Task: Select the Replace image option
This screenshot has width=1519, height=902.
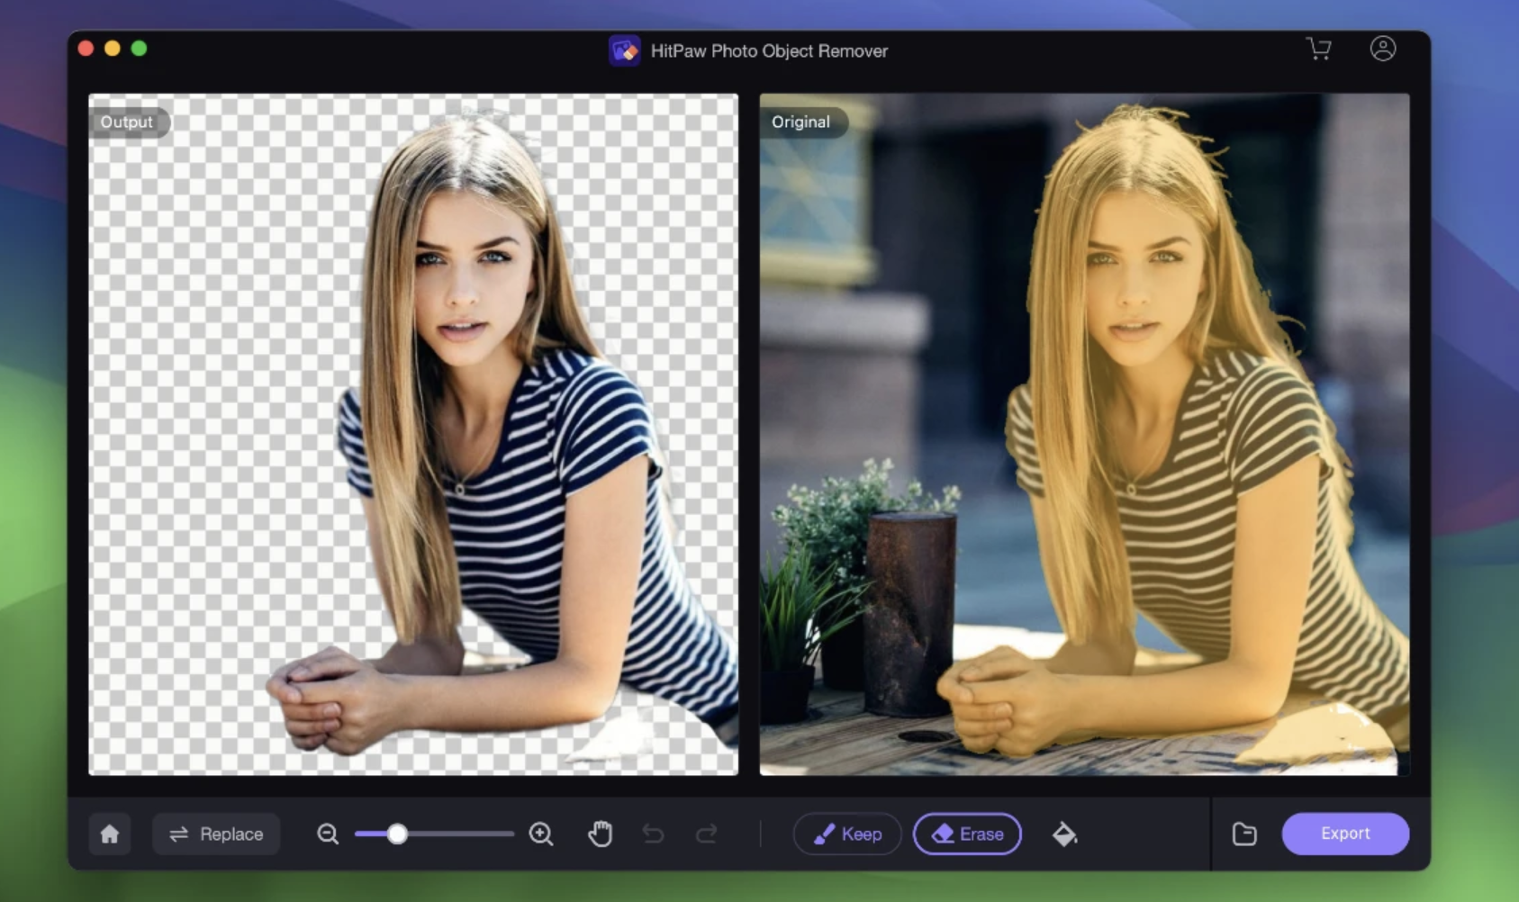Action: (216, 834)
